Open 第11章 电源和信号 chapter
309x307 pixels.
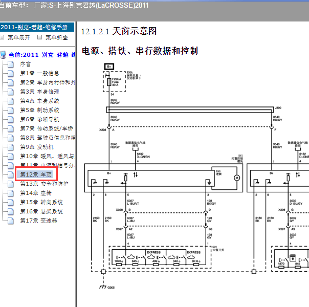48,165
